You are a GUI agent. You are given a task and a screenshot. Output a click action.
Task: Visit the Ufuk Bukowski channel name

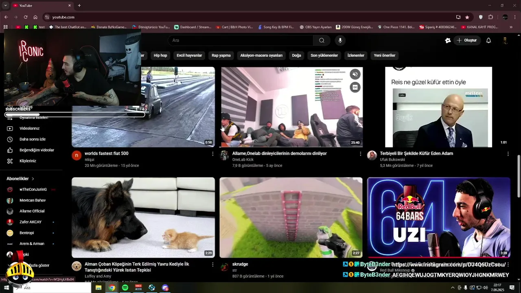[x=392, y=160]
